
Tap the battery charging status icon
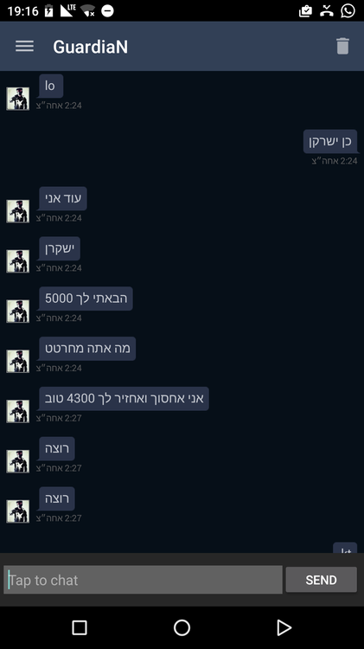tap(48, 10)
